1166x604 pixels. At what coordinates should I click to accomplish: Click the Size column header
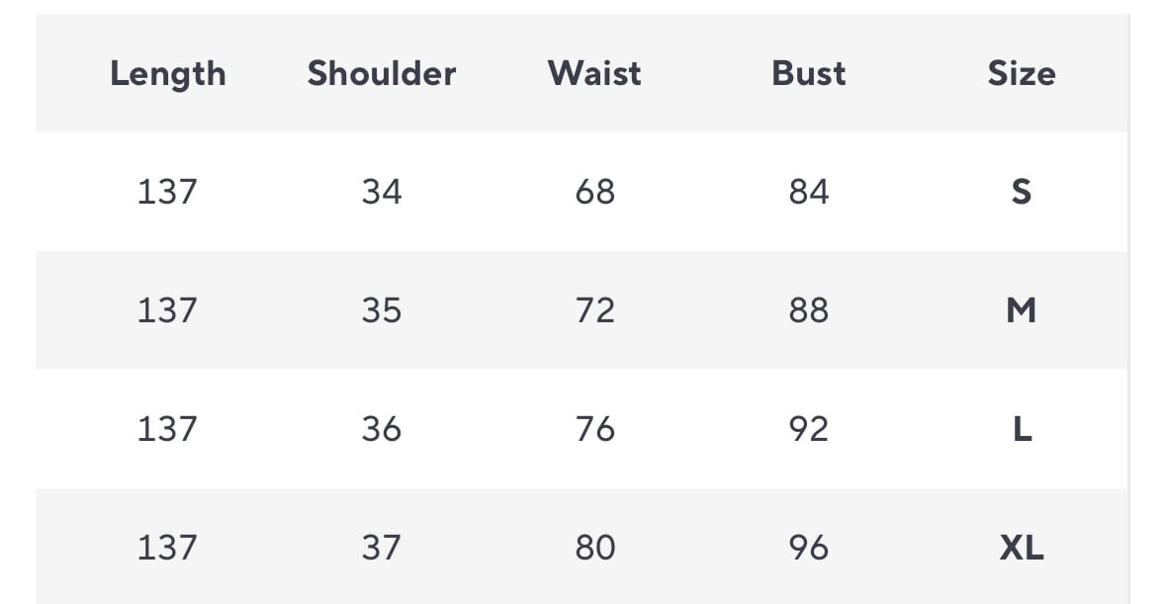point(1021,74)
